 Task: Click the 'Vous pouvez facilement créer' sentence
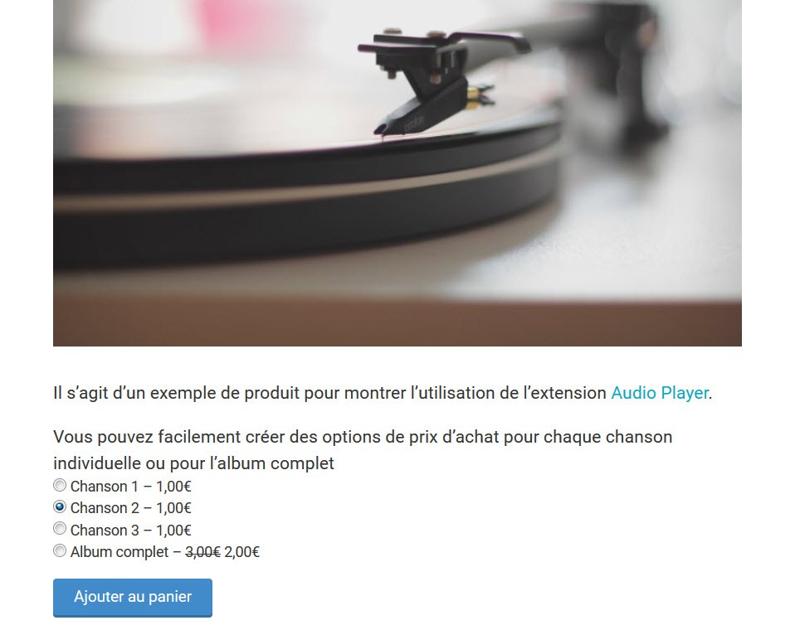click(x=363, y=437)
